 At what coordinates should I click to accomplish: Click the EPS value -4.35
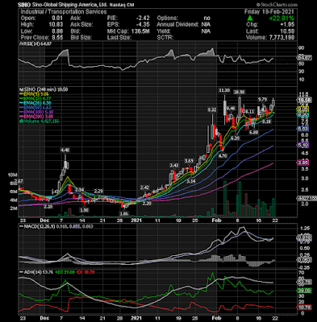pos(143,25)
